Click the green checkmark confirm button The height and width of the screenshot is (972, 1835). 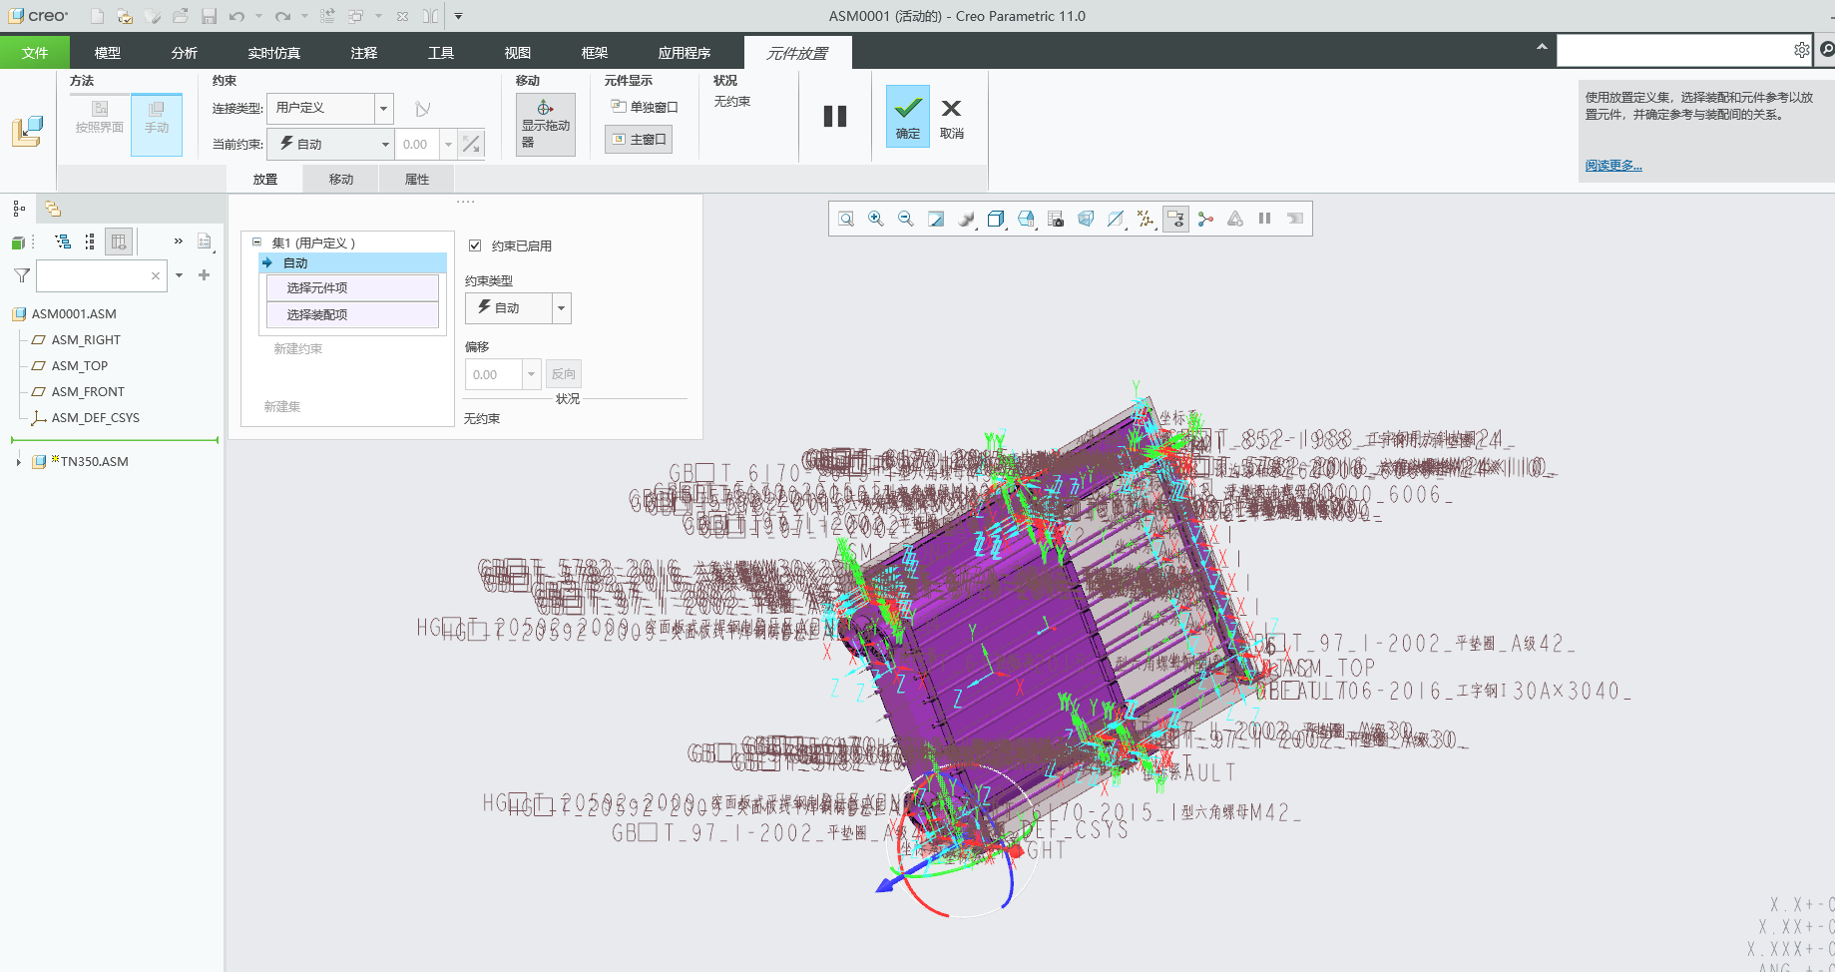(x=907, y=116)
